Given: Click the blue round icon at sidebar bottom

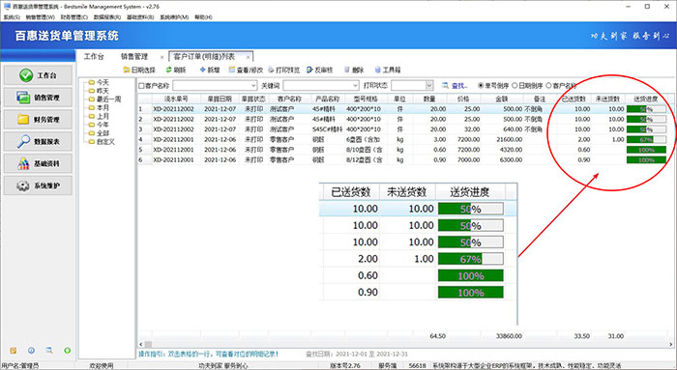Looking at the screenshot, I should 32,351.
